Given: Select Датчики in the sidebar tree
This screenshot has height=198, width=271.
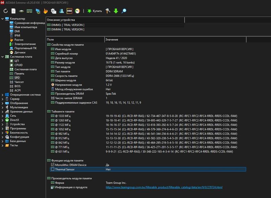Looking at the screenshot, I should pyautogui.click(x=20, y=52).
